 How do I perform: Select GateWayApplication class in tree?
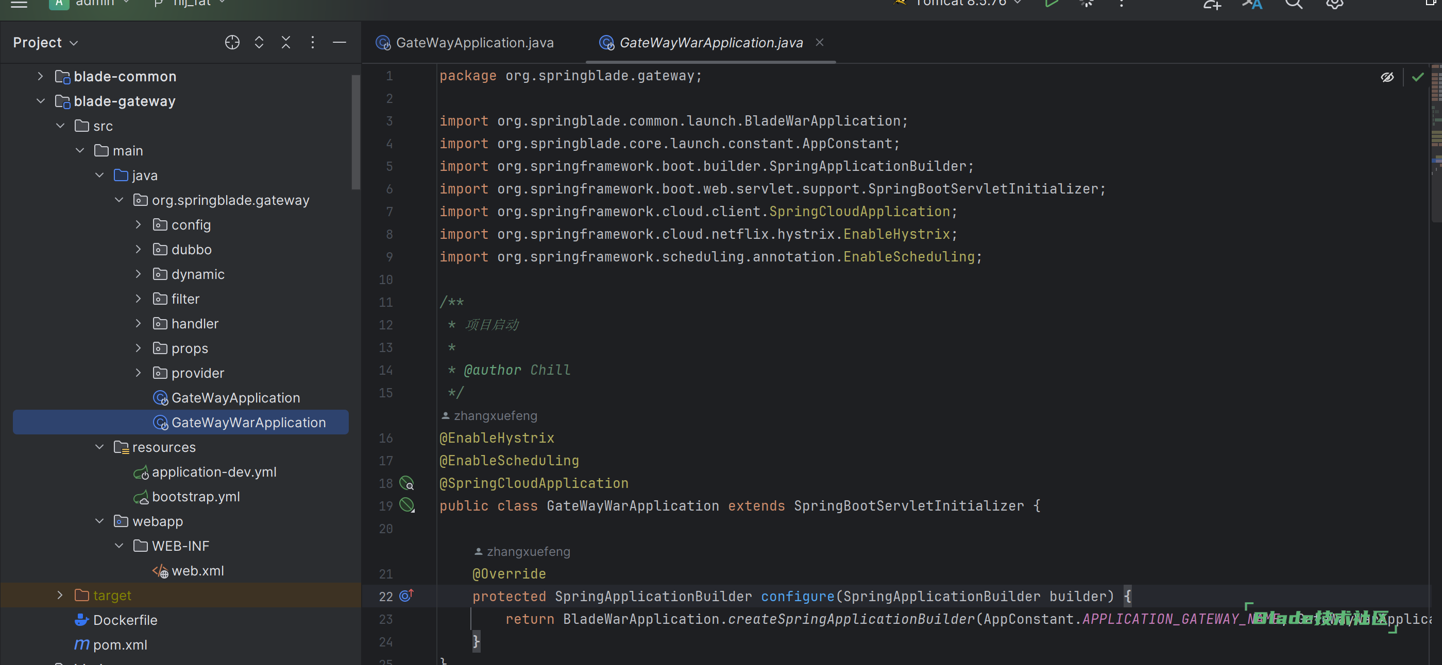(x=226, y=398)
